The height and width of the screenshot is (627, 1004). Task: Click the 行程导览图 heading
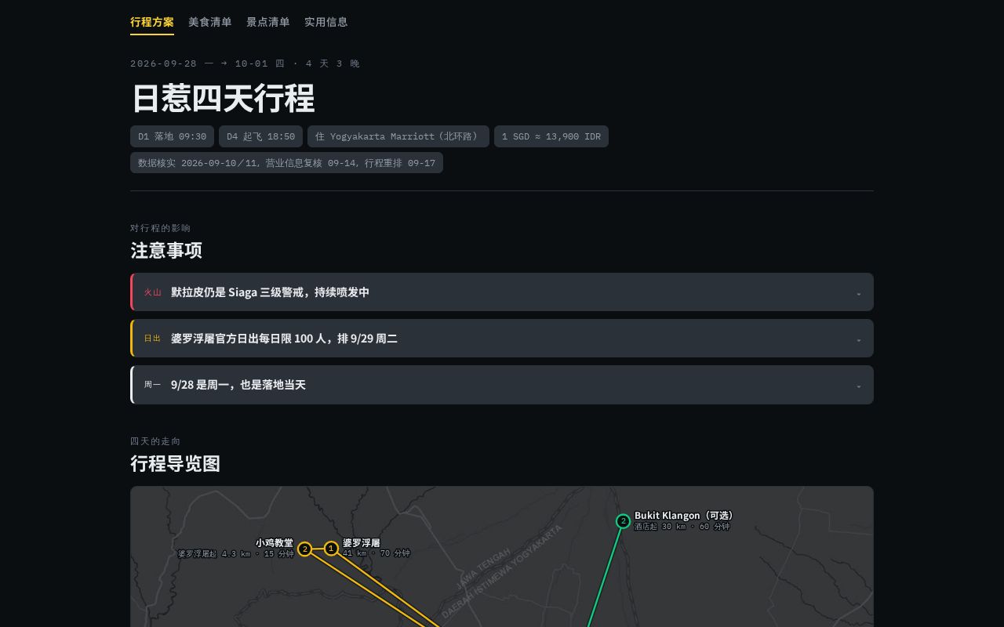[175, 463]
